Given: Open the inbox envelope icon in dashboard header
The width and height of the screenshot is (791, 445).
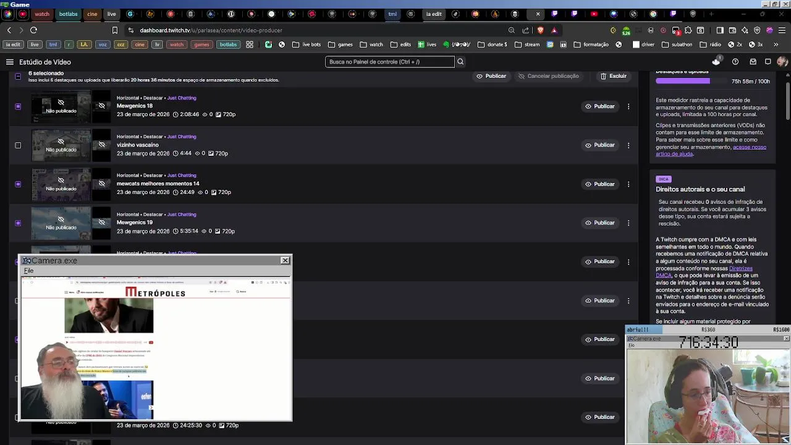Looking at the screenshot, I should tap(753, 62).
